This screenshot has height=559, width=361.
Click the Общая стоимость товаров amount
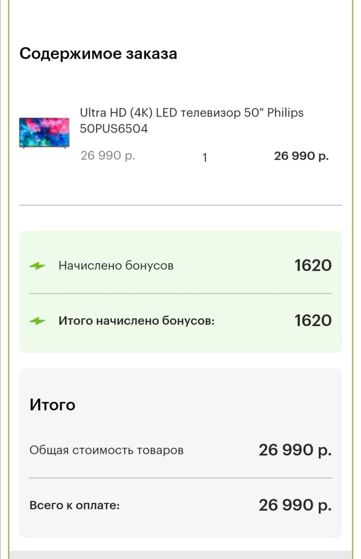tap(295, 450)
